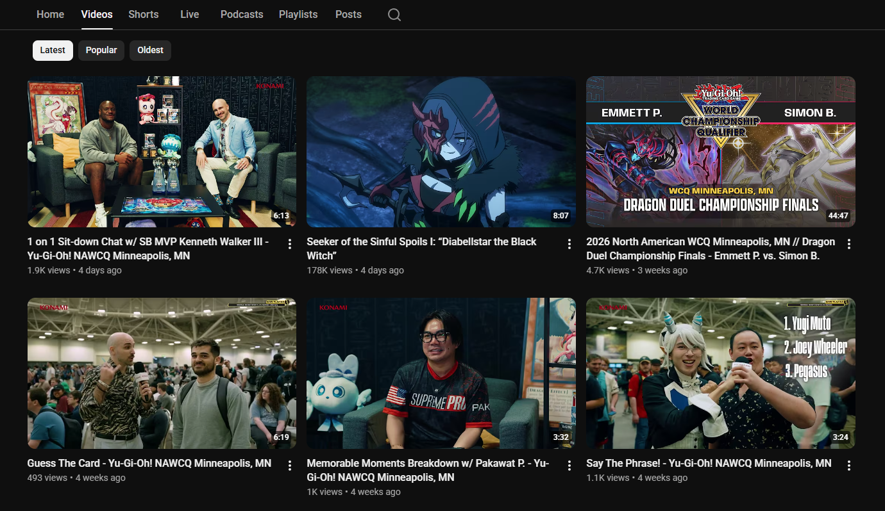Play the Diabellstar the Black Witch thumbnail
The width and height of the screenshot is (885, 511).
tap(441, 152)
